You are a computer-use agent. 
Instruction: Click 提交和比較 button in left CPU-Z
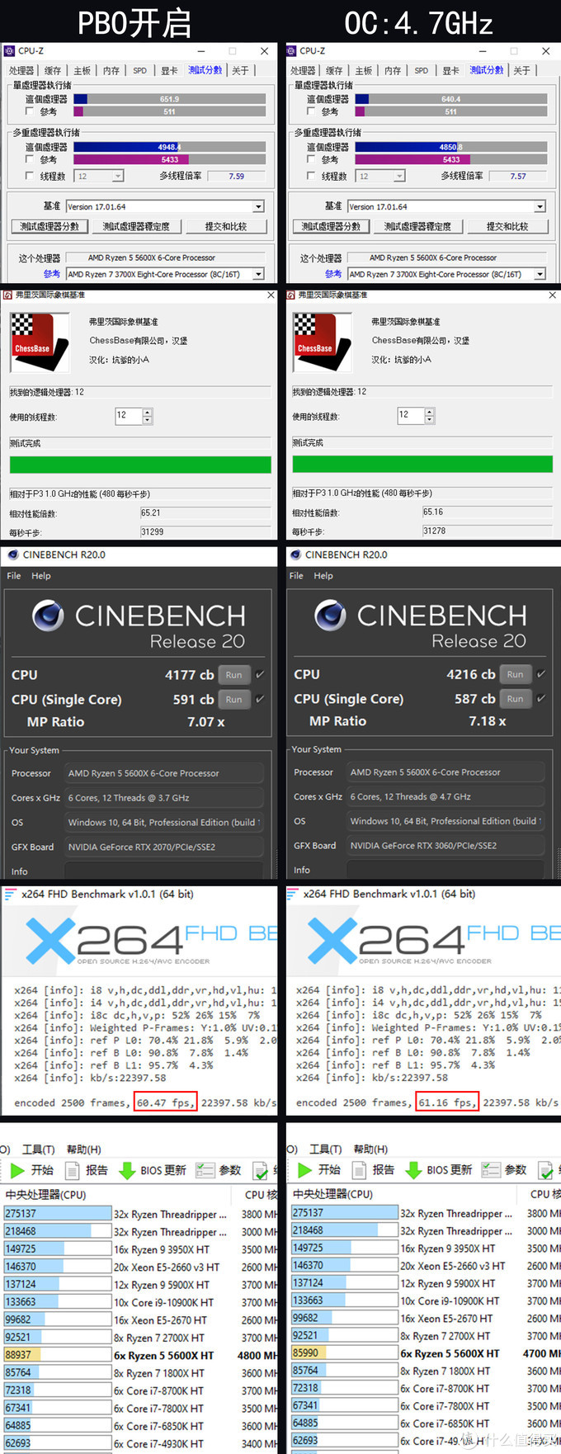225,226
